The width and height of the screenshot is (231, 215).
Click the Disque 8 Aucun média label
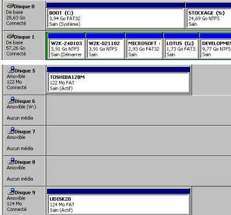click(x=20, y=179)
